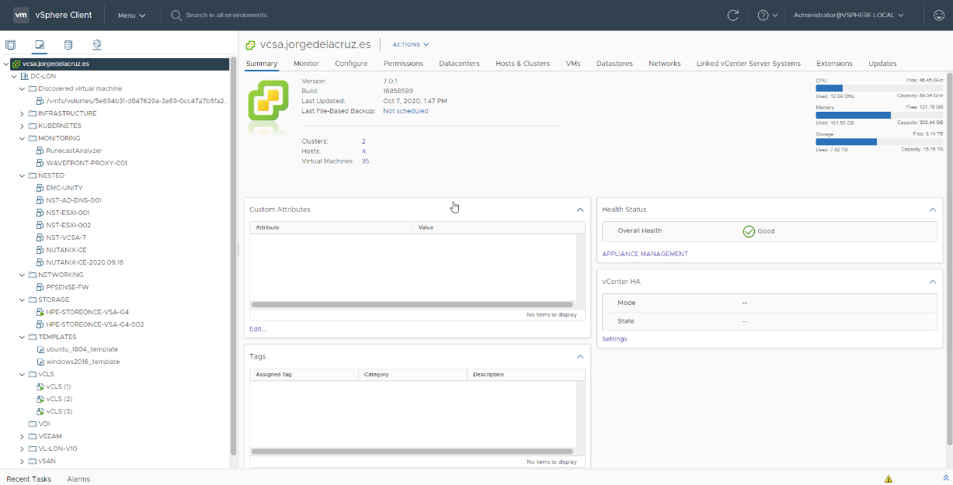Click the KUBERNETES folder icon
This screenshot has width=953, height=485.
coord(33,126)
